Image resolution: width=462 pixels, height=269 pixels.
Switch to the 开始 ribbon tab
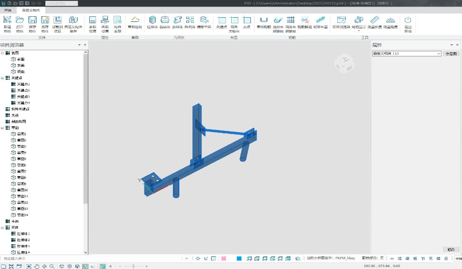click(x=8, y=10)
